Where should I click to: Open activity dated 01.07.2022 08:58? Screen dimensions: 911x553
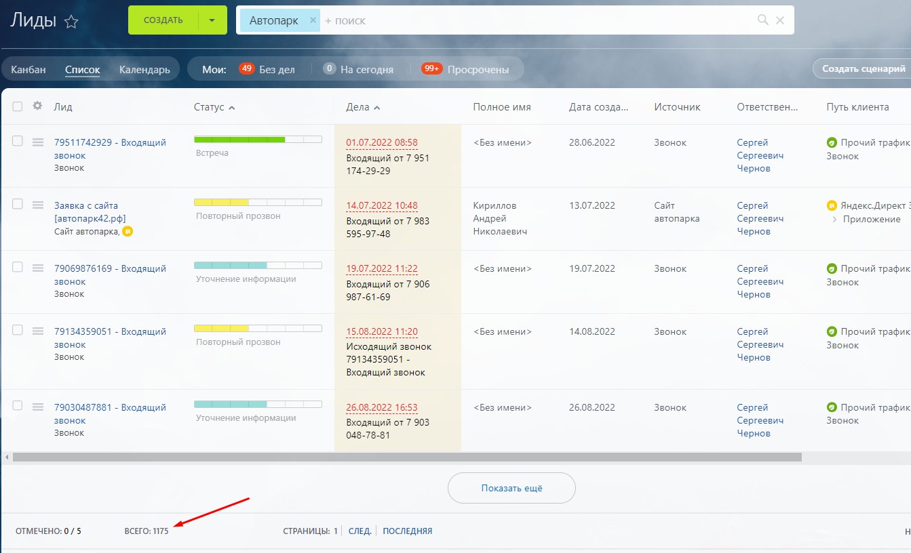coord(382,143)
